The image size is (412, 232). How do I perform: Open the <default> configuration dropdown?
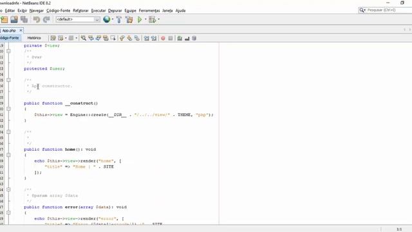click(x=78, y=19)
